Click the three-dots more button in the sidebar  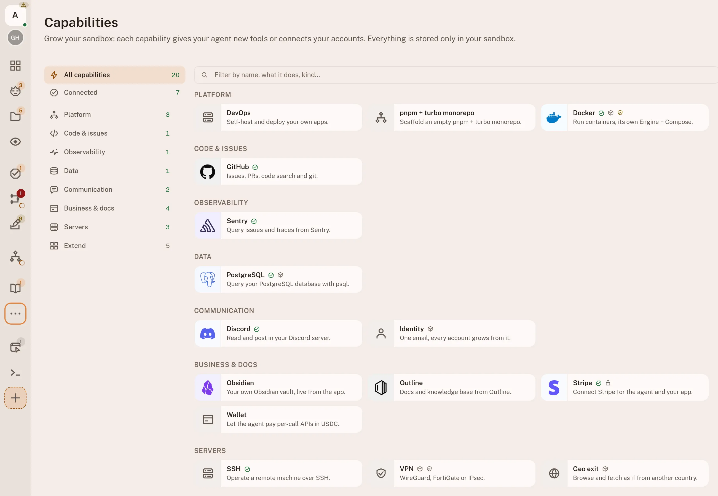15,314
